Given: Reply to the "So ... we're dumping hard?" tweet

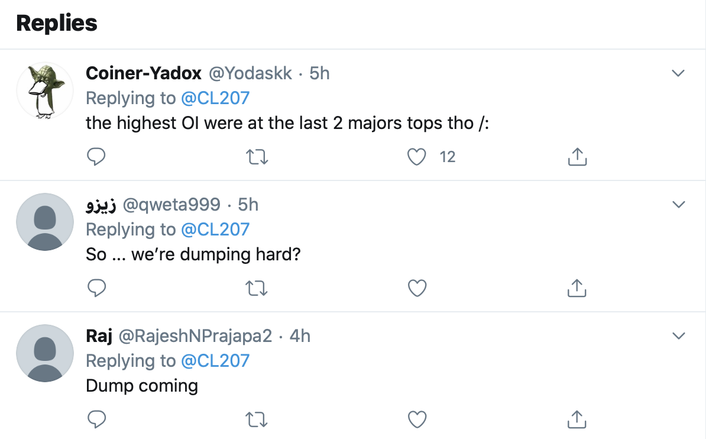Looking at the screenshot, I should click(96, 288).
